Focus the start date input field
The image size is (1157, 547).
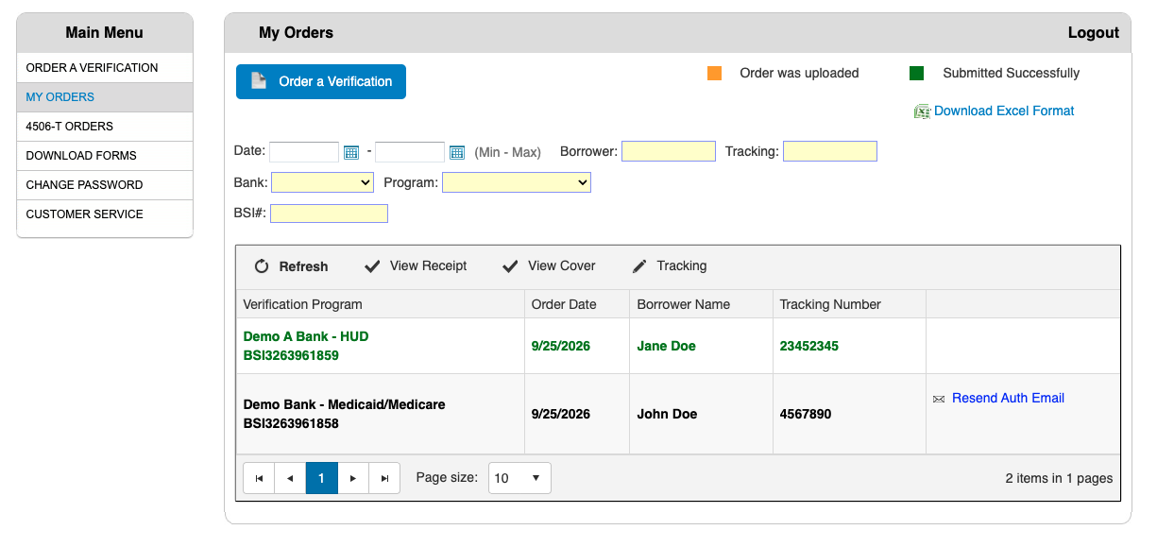click(304, 152)
